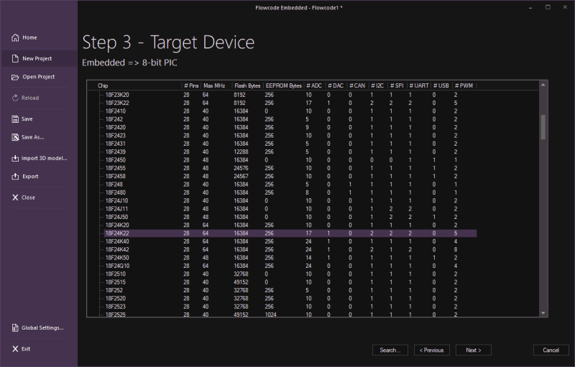Click the New Project icon
Viewport: 575px width, 367px height.
15,58
